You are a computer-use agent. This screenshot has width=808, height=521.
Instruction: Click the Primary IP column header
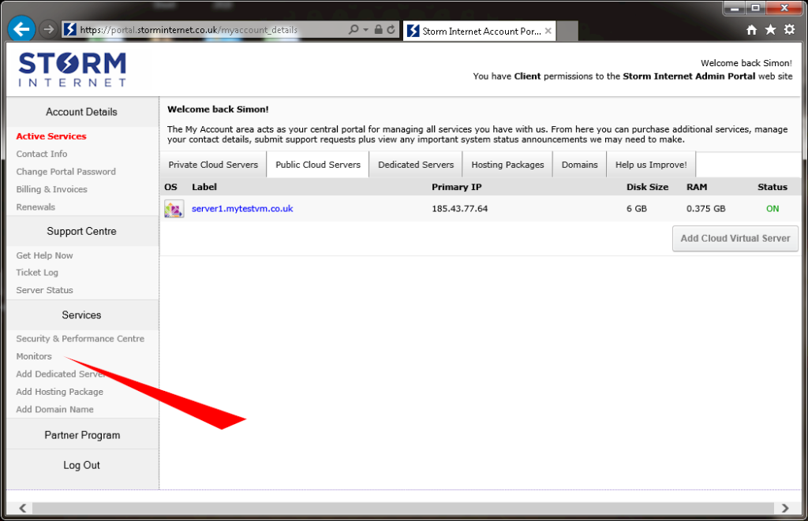457,187
